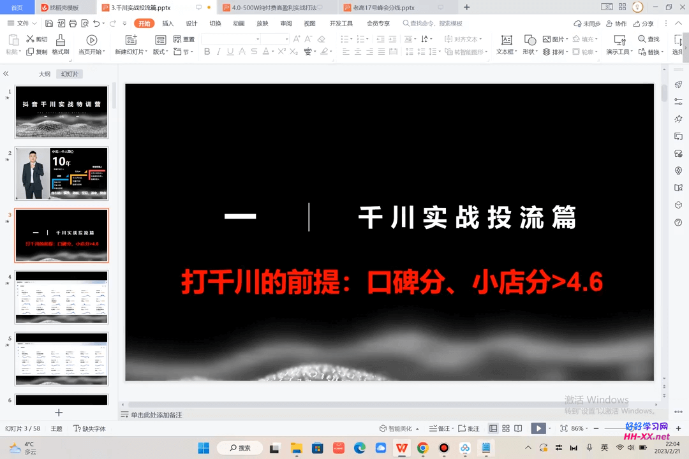Reset slide layout with 重置
This screenshot has width=689, height=459.
click(x=184, y=39)
